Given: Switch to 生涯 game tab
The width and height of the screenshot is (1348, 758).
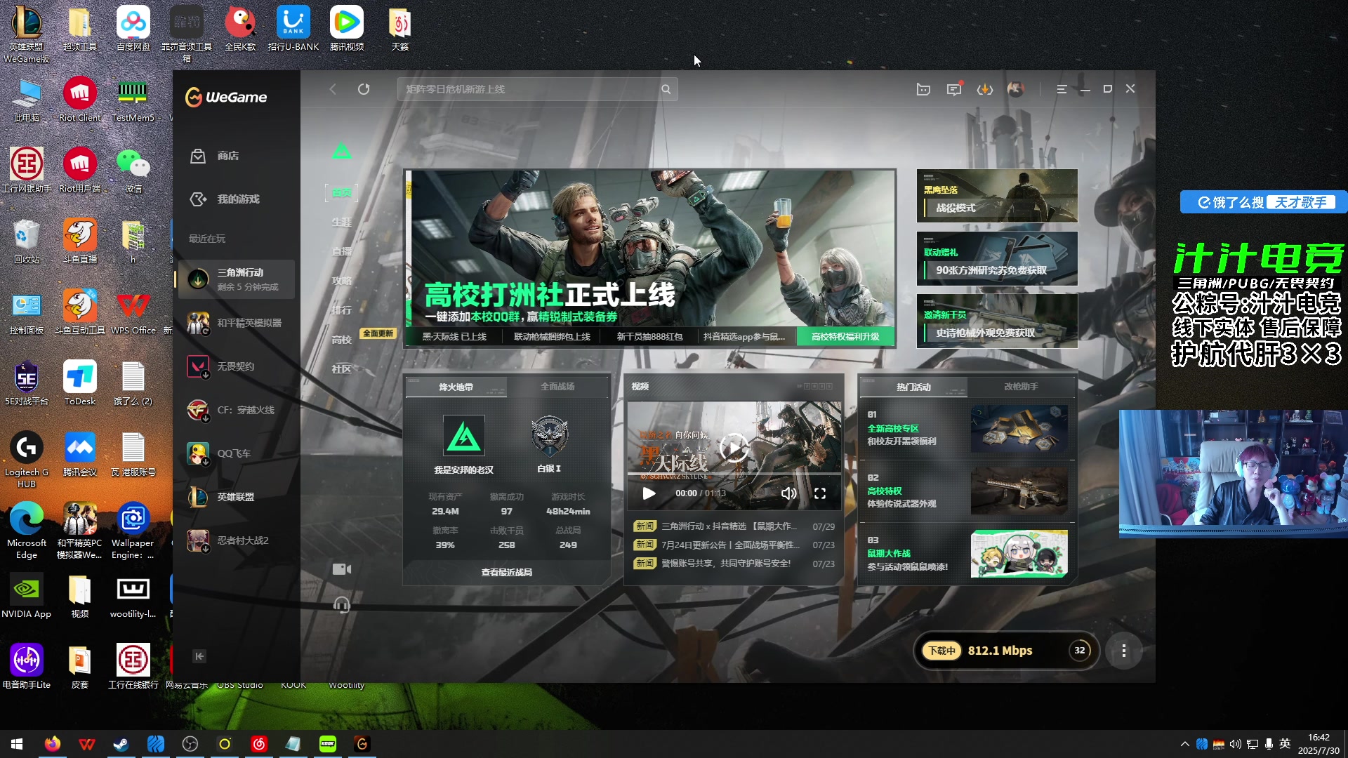Looking at the screenshot, I should pos(341,222).
